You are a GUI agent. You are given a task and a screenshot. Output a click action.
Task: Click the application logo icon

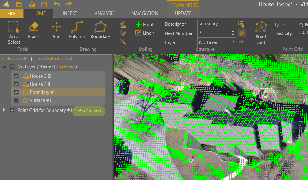[x=6, y=4]
